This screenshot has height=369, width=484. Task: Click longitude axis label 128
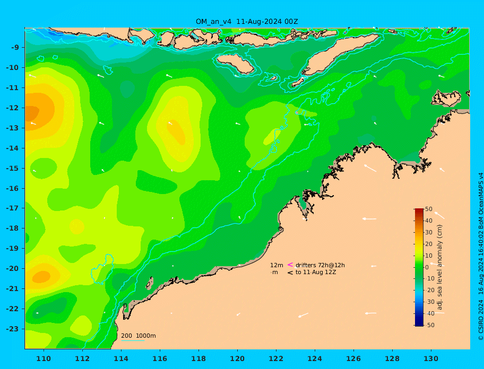[x=392, y=359]
